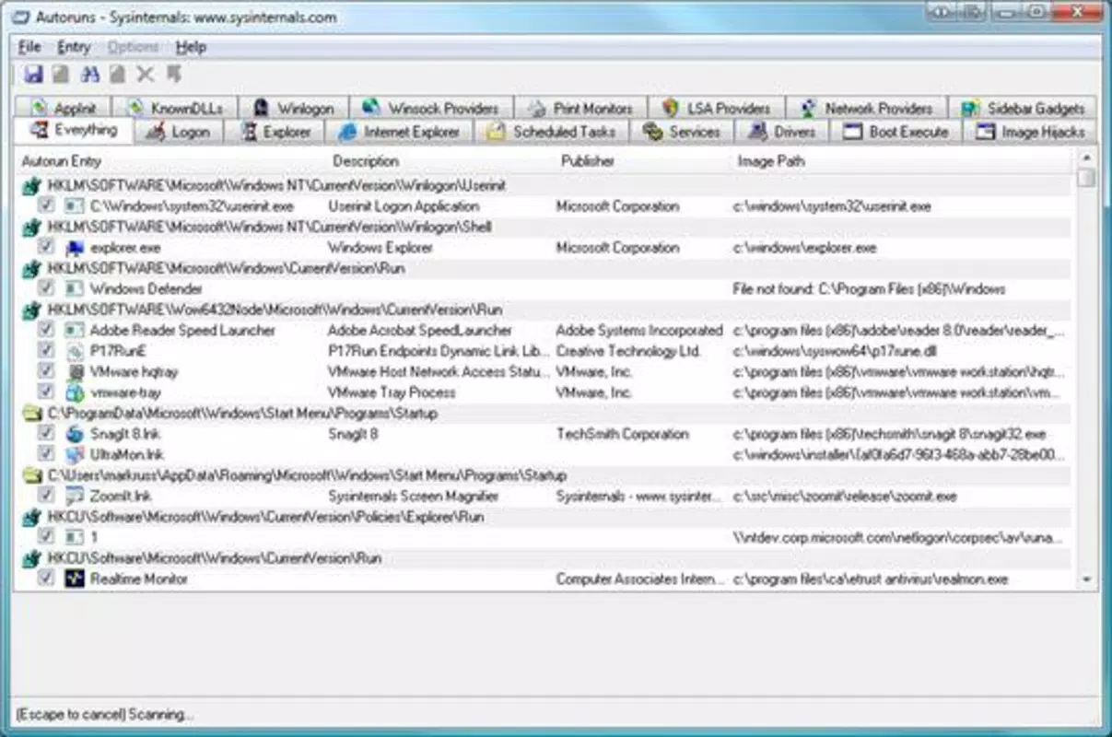The height and width of the screenshot is (737, 1112).
Task: Click 'Creative Technology Ltd.' publisher cell
Action: tap(628, 351)
